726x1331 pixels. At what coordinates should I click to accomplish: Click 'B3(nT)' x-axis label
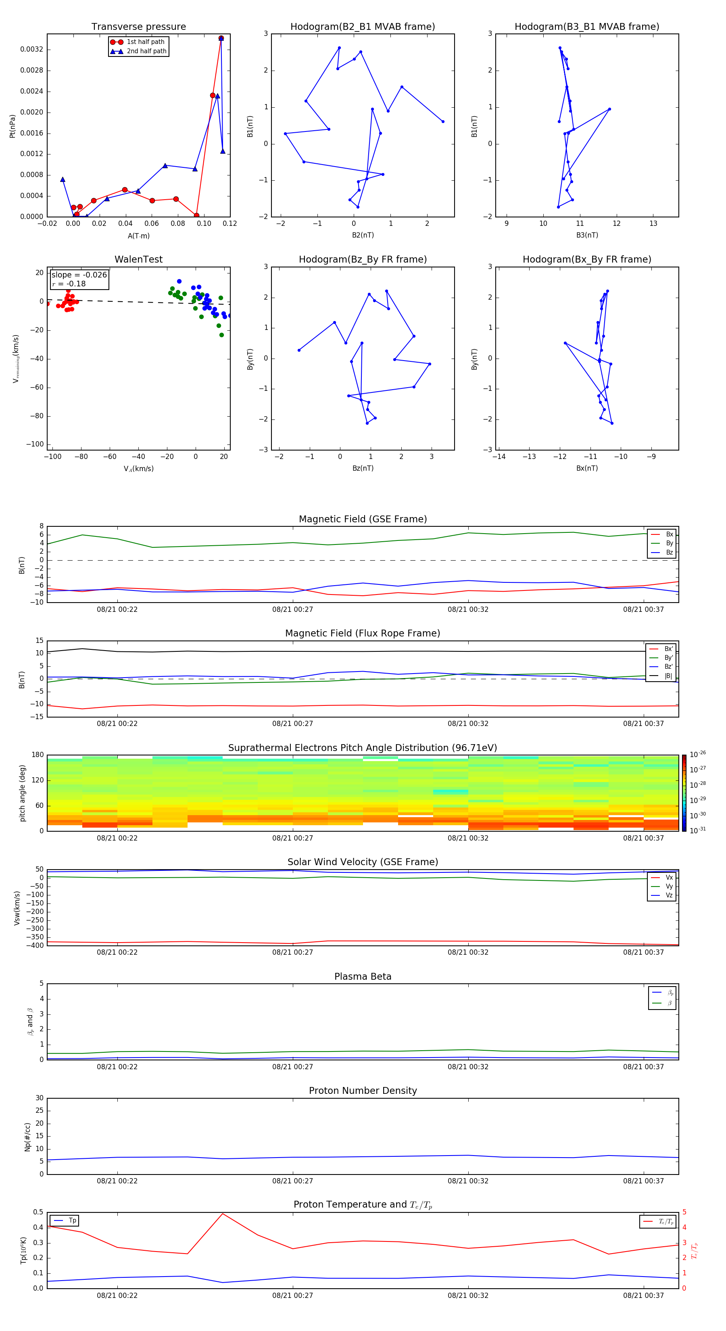pos(587,235)
